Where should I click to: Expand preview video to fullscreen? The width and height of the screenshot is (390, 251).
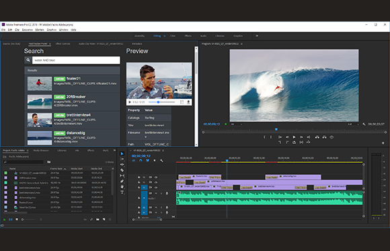coord(182,102)
